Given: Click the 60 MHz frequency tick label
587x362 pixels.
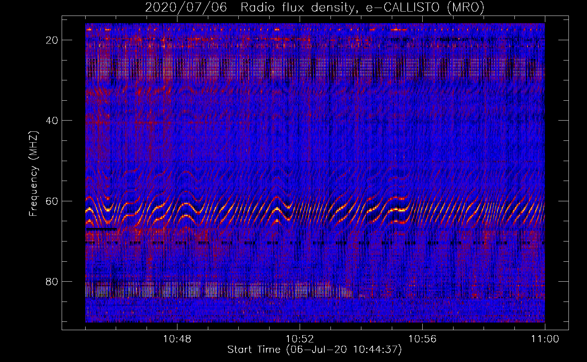Looking at the screenshot, I should pyautogui.click(x=52, y=201).
